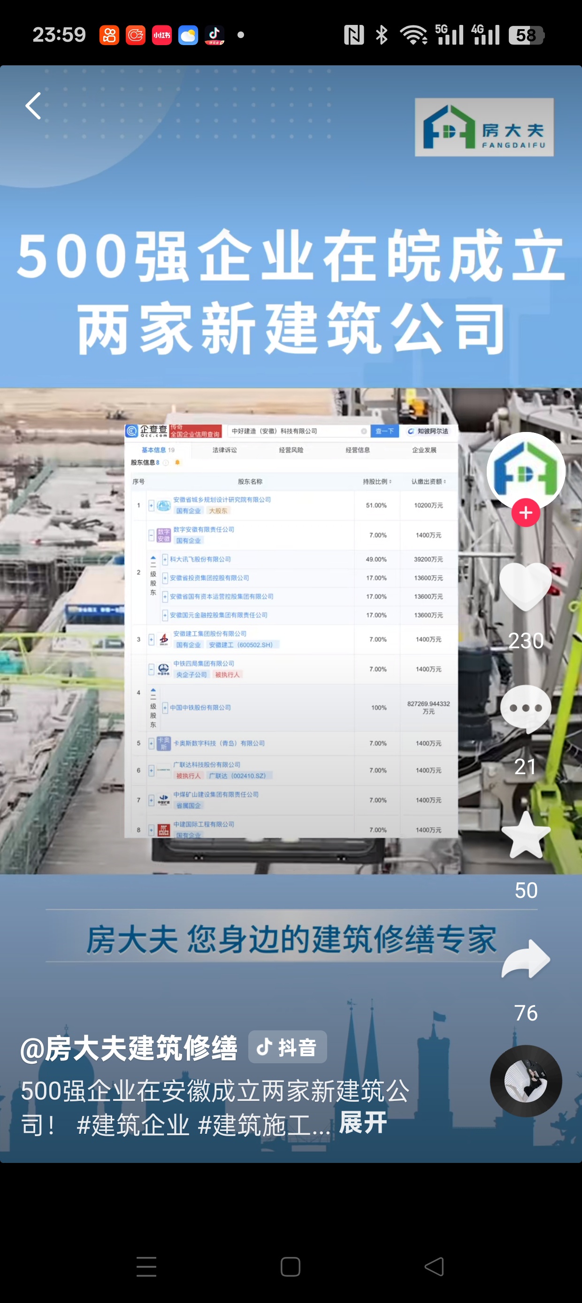
Task: Tap the Android recent apps menu button
Action: pos(146,1267)
